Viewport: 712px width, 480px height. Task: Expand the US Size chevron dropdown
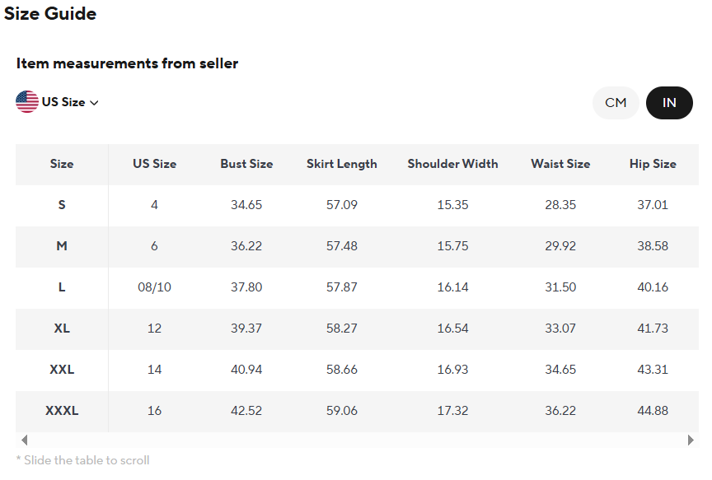94,103
